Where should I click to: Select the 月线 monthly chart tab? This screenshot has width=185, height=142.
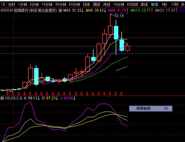pos(106,5)
